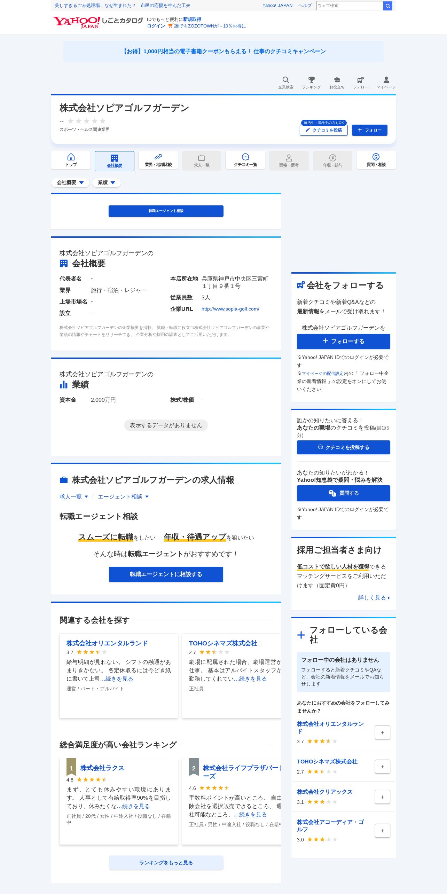Click the 新規取得 link
Viewport: 447px width, 894px height.
click(192, 19)
